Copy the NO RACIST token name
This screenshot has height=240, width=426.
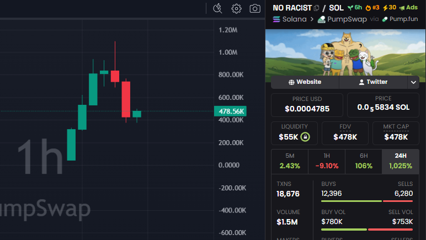316,8
